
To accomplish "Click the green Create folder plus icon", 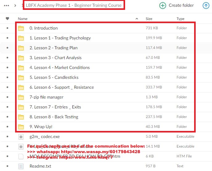I will click(x=163, y=6).
